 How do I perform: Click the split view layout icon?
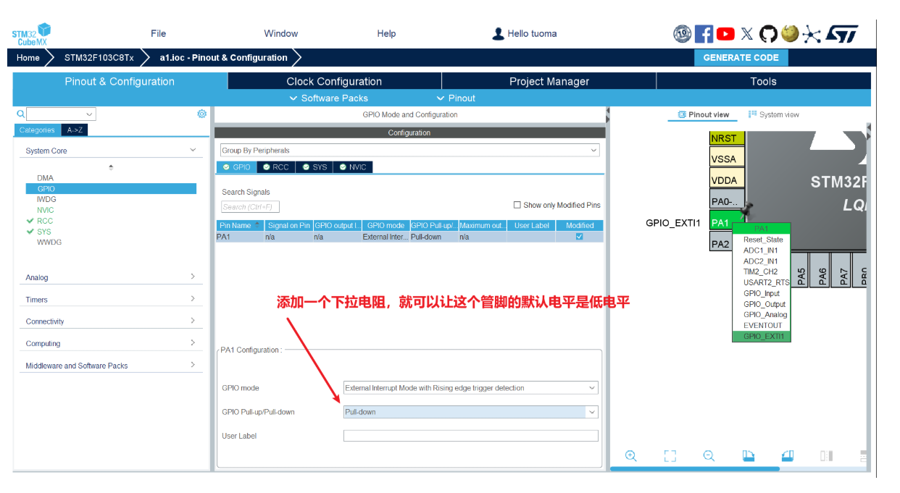(x=827, y=455)
